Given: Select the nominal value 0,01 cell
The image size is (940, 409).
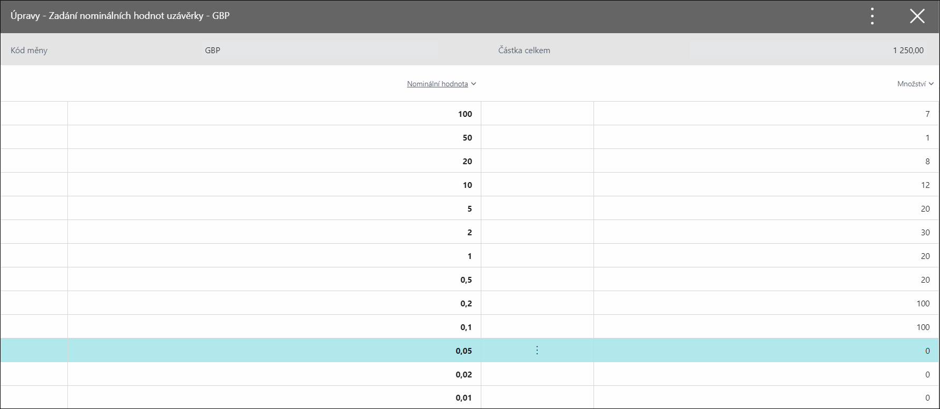Looking at the screenshot, I should (274, 397).
